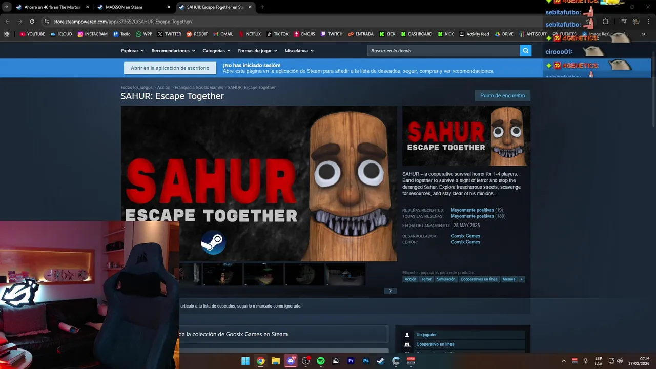Open the DRIVE bookmark

click(x=504, y=34)
